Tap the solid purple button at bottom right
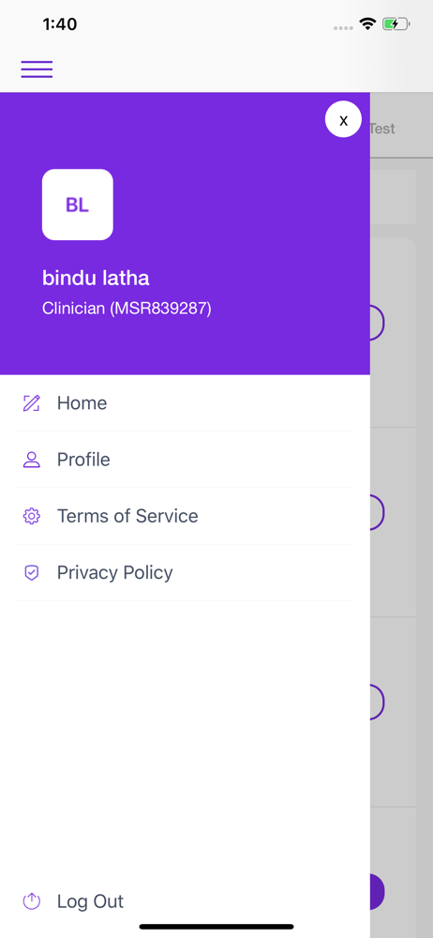The image size is (433, 938). [x=378, y=892]
